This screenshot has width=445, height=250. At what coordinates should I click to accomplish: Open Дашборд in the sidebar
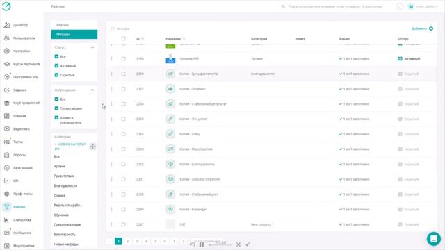pyautogui.click(x=20, y=25)
